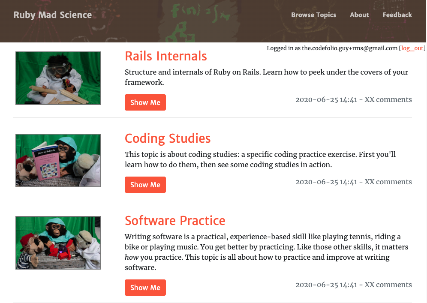Click the logged in email address text
The height and width of the screenshot is (303, 427).
pyautogui.click(x=350, y=48)
